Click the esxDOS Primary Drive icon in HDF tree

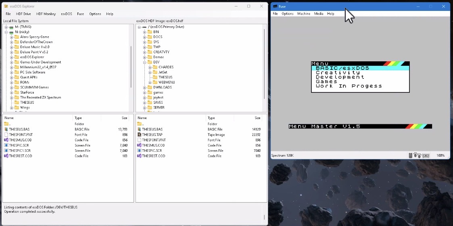coord(144,27)
